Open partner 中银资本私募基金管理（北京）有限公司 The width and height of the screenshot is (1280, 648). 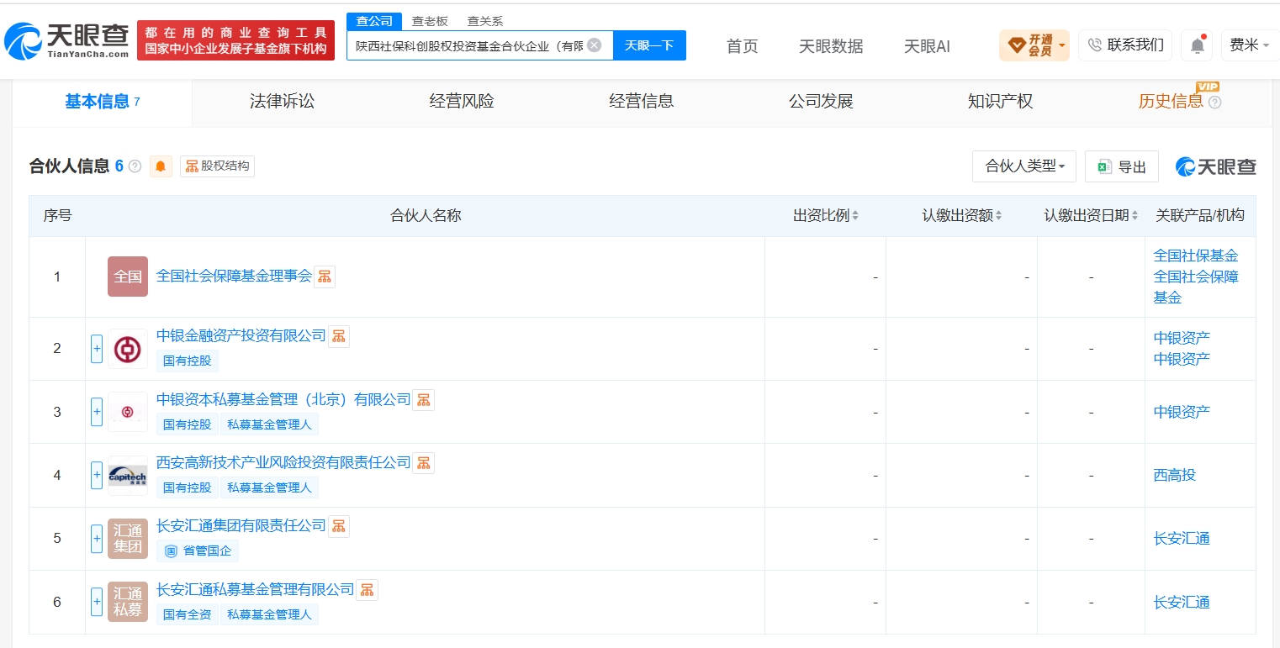point(283,399)
